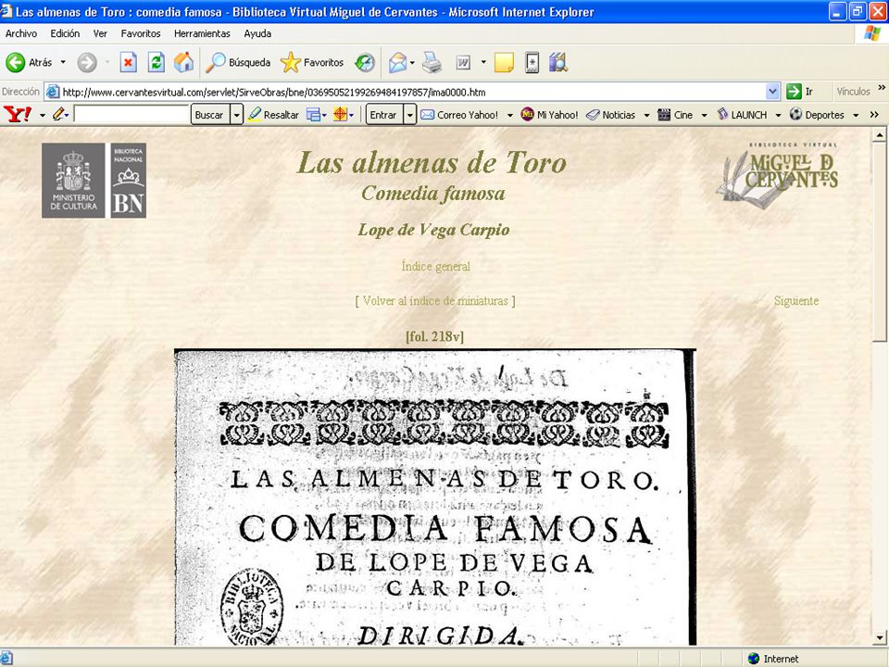Open the Favoritos menu
This screenshot has height=667, width=889.
141,33
